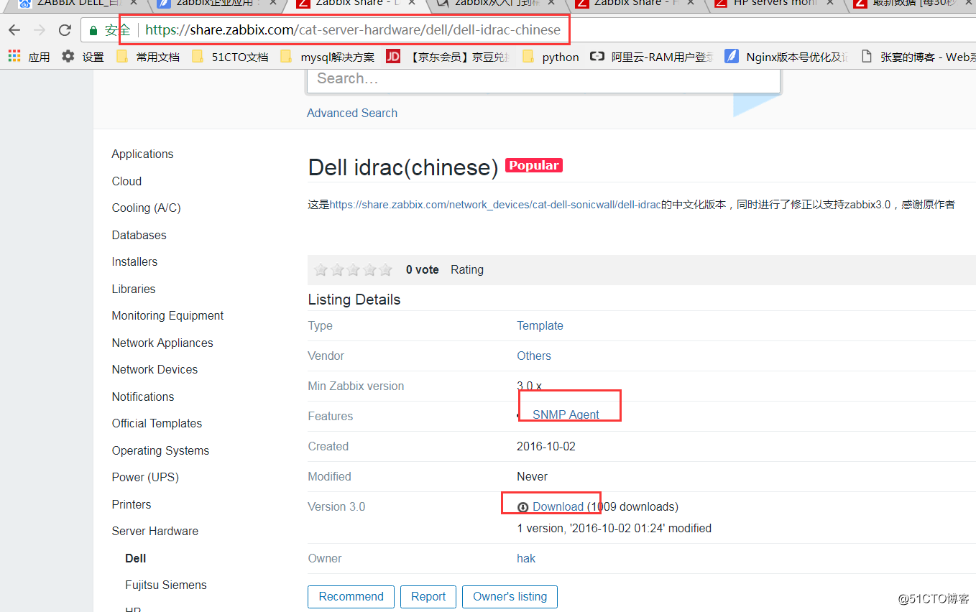Open the Cloud category
The image size is (976, 612).
pyautogui.click(x=126, y=181)
